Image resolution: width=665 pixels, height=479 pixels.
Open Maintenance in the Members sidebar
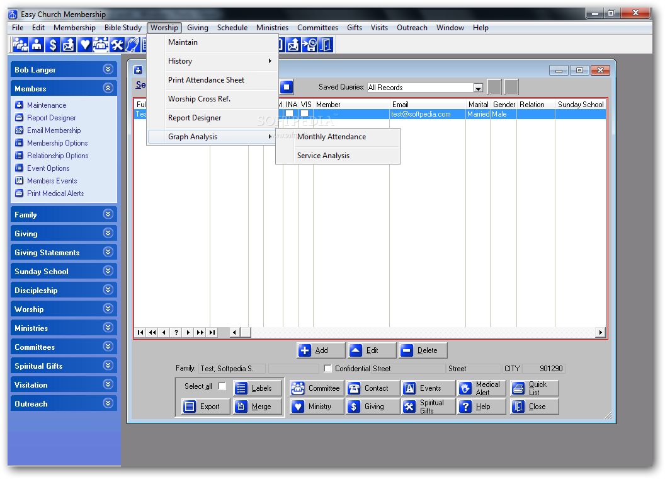click(47, 105)
